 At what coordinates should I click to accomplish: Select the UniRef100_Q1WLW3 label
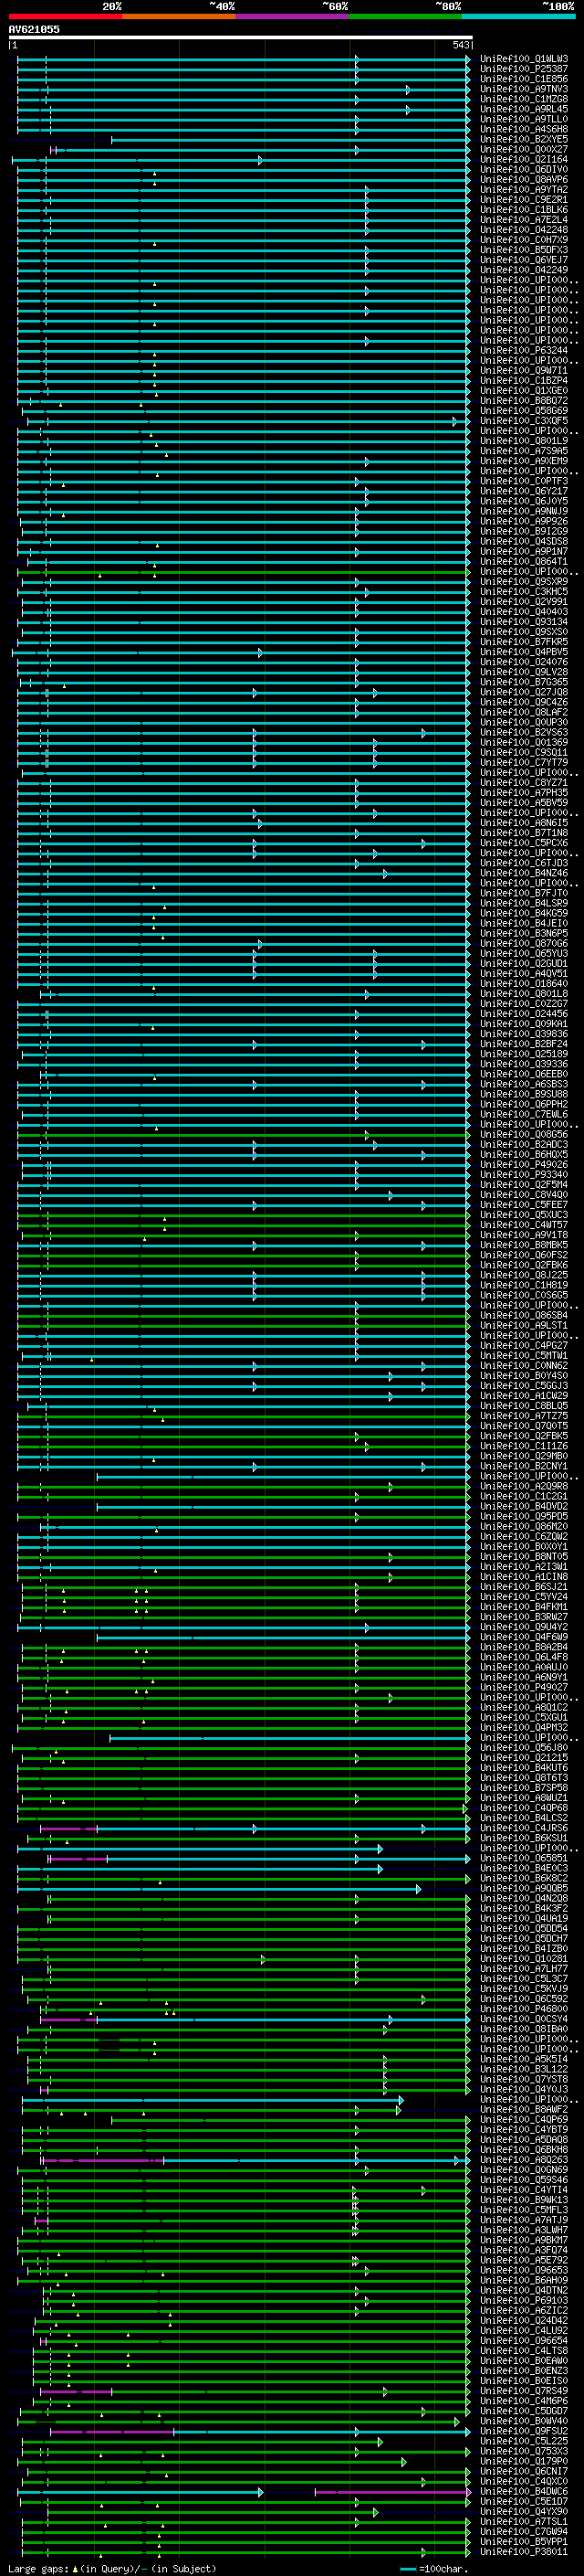524,59
